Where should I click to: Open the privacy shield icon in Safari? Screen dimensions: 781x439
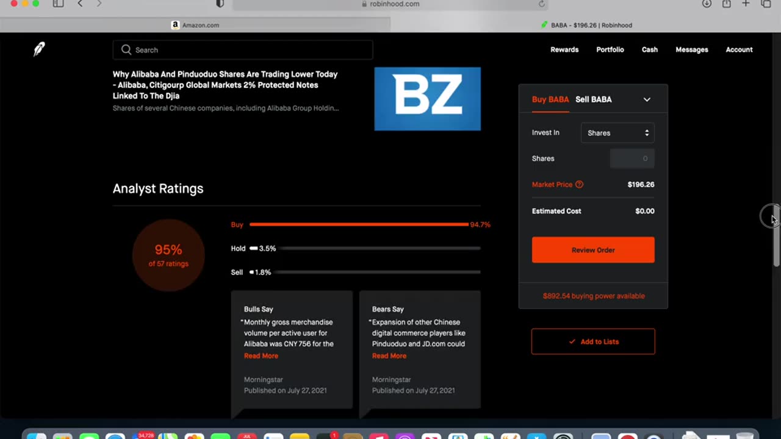click(x=220, y=4)
